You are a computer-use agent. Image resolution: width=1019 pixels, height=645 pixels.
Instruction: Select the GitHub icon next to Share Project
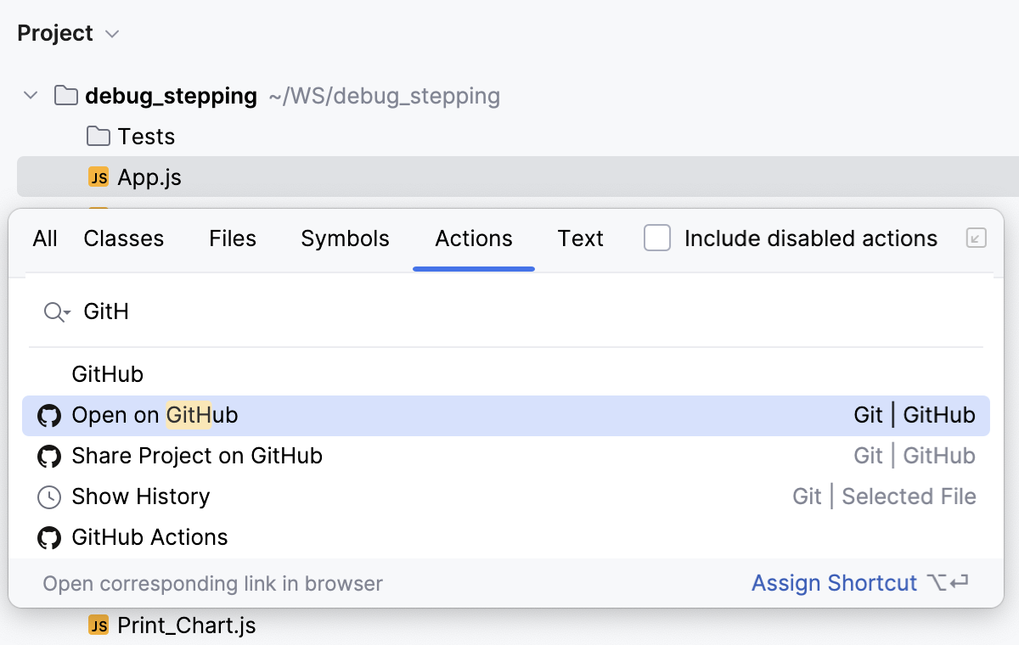tap(49, 456)
